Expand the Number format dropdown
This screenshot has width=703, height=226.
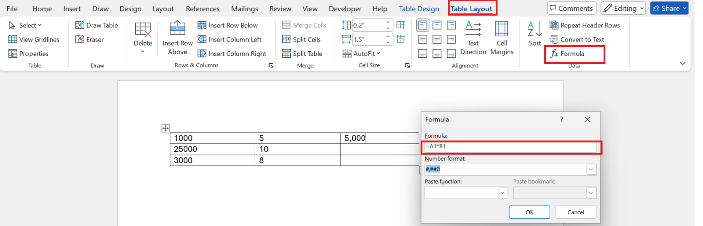pyautogui.click(x=591, y=169)
